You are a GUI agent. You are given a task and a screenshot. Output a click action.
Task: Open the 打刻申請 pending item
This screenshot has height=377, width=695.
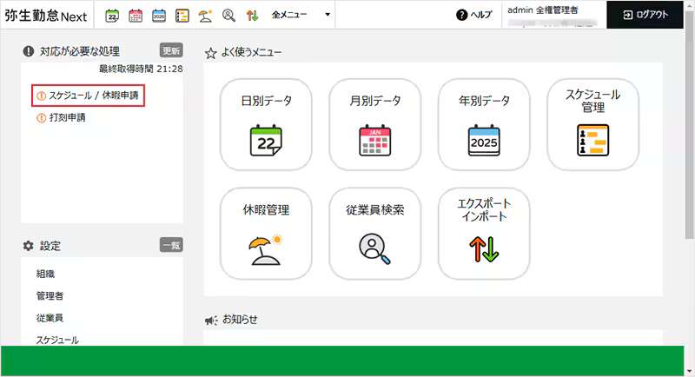67,117
